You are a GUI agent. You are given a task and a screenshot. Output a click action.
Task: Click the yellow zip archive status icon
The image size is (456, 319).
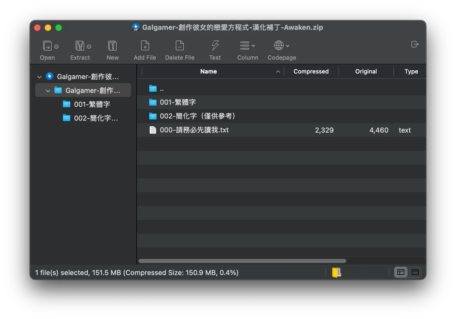336,272
